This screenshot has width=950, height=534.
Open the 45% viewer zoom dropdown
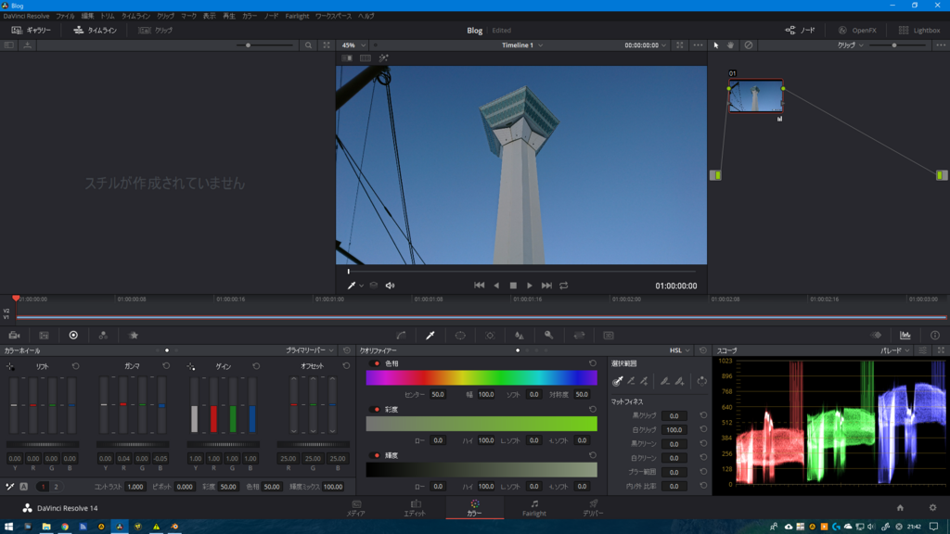coord(353,45)
